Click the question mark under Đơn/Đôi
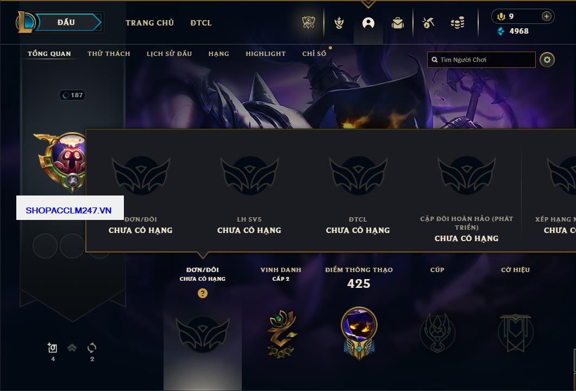Screen dimensions: 576x391 (202, 293)
